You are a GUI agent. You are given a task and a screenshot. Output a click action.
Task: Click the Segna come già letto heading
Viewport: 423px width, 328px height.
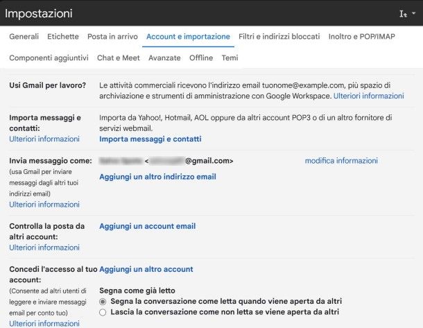point(137,291)
